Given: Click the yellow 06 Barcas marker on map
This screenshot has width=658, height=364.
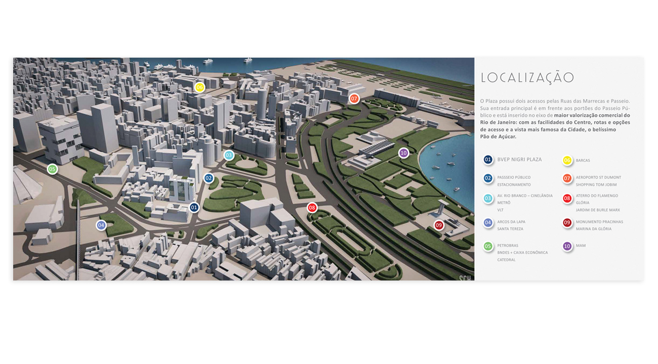Looking at the screenshot, I should coord(200,87).
